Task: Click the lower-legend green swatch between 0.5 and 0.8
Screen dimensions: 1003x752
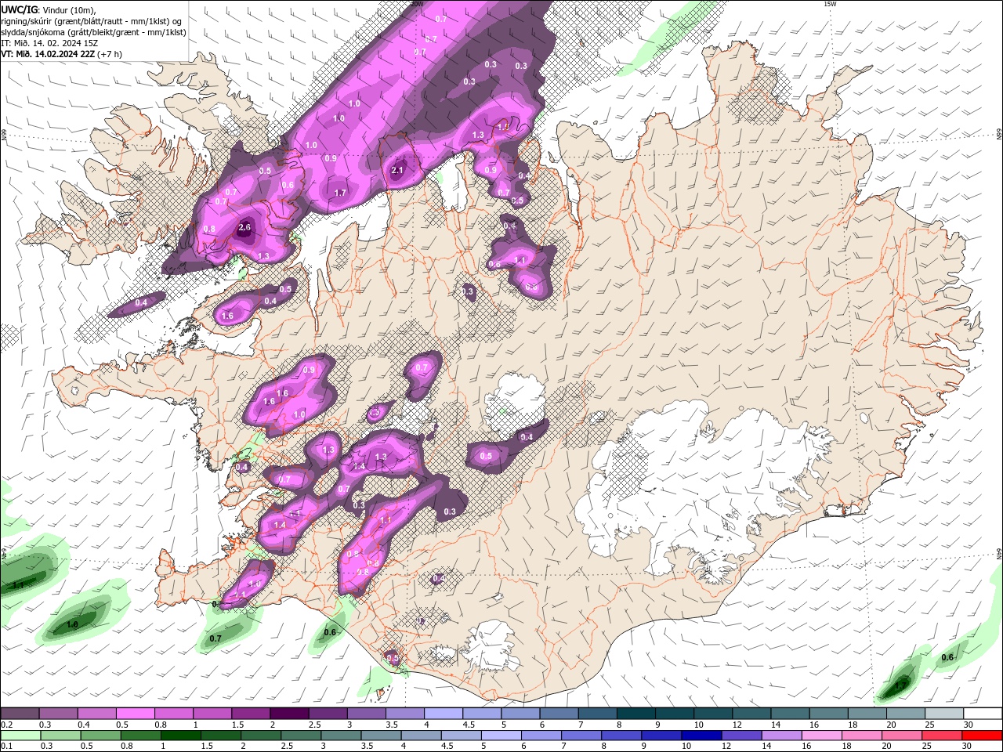Action: point(100,736)
